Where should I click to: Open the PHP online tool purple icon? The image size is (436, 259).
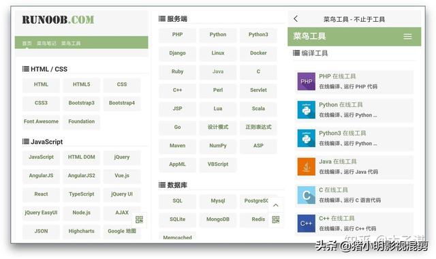coord(306,81)
